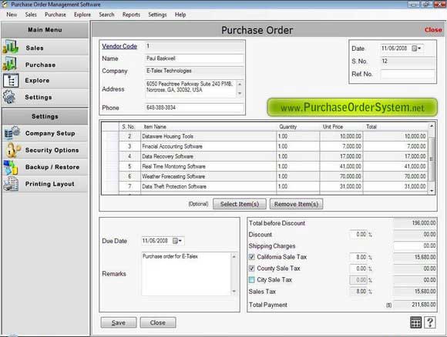Open the Sales bar-chart icon in Main Menu
Screen dimensions: 447x337
tap(11, 47)
